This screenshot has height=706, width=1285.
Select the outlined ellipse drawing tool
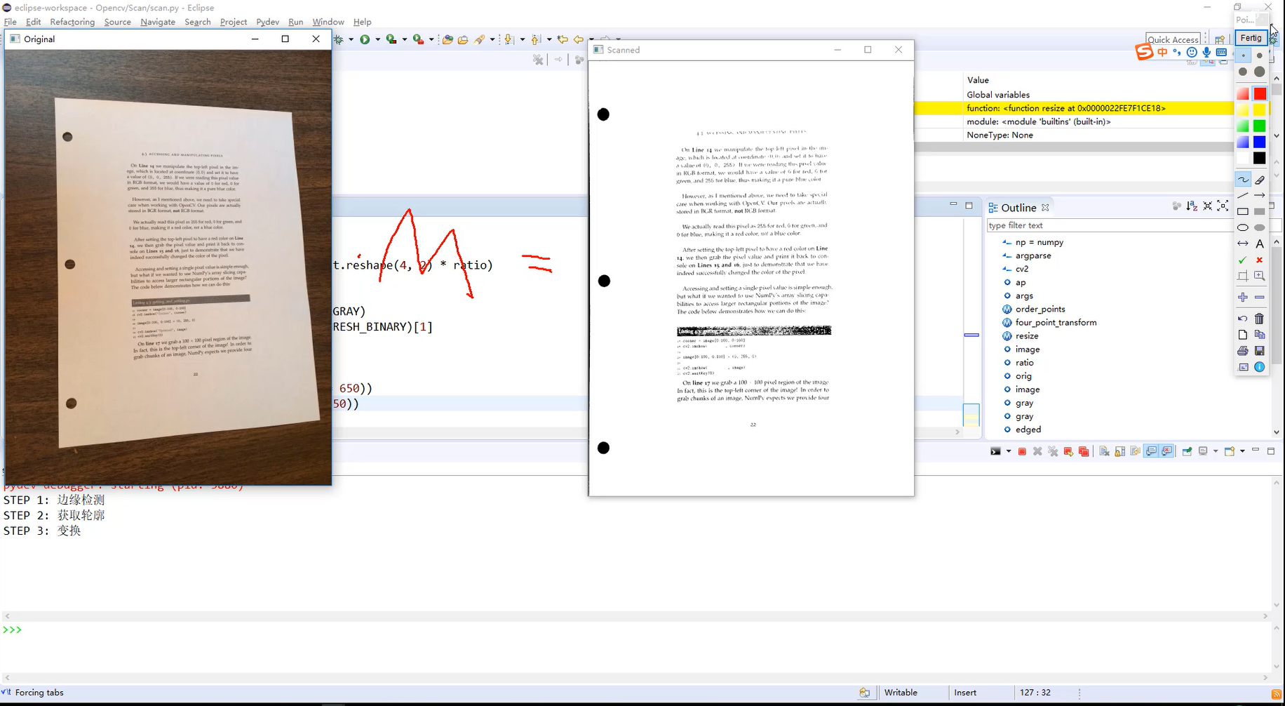pos(1243,227)
